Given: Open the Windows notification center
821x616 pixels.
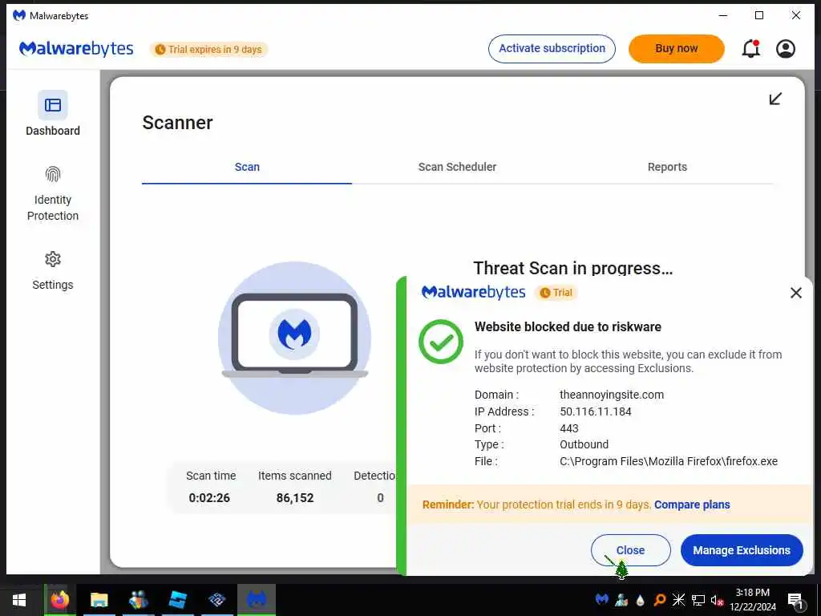Looking at the screenshot, I should click(x=795, y=600).
